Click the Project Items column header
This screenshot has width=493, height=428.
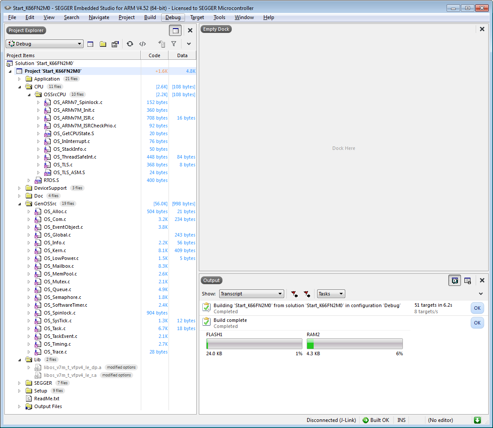(x=73, y=55)
